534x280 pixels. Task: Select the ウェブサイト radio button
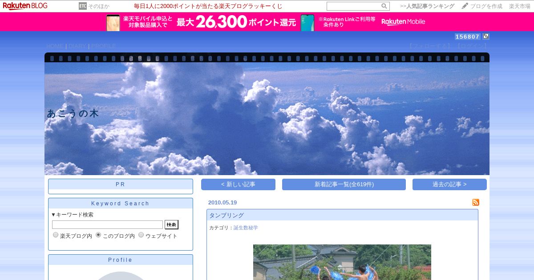[141, 235]
